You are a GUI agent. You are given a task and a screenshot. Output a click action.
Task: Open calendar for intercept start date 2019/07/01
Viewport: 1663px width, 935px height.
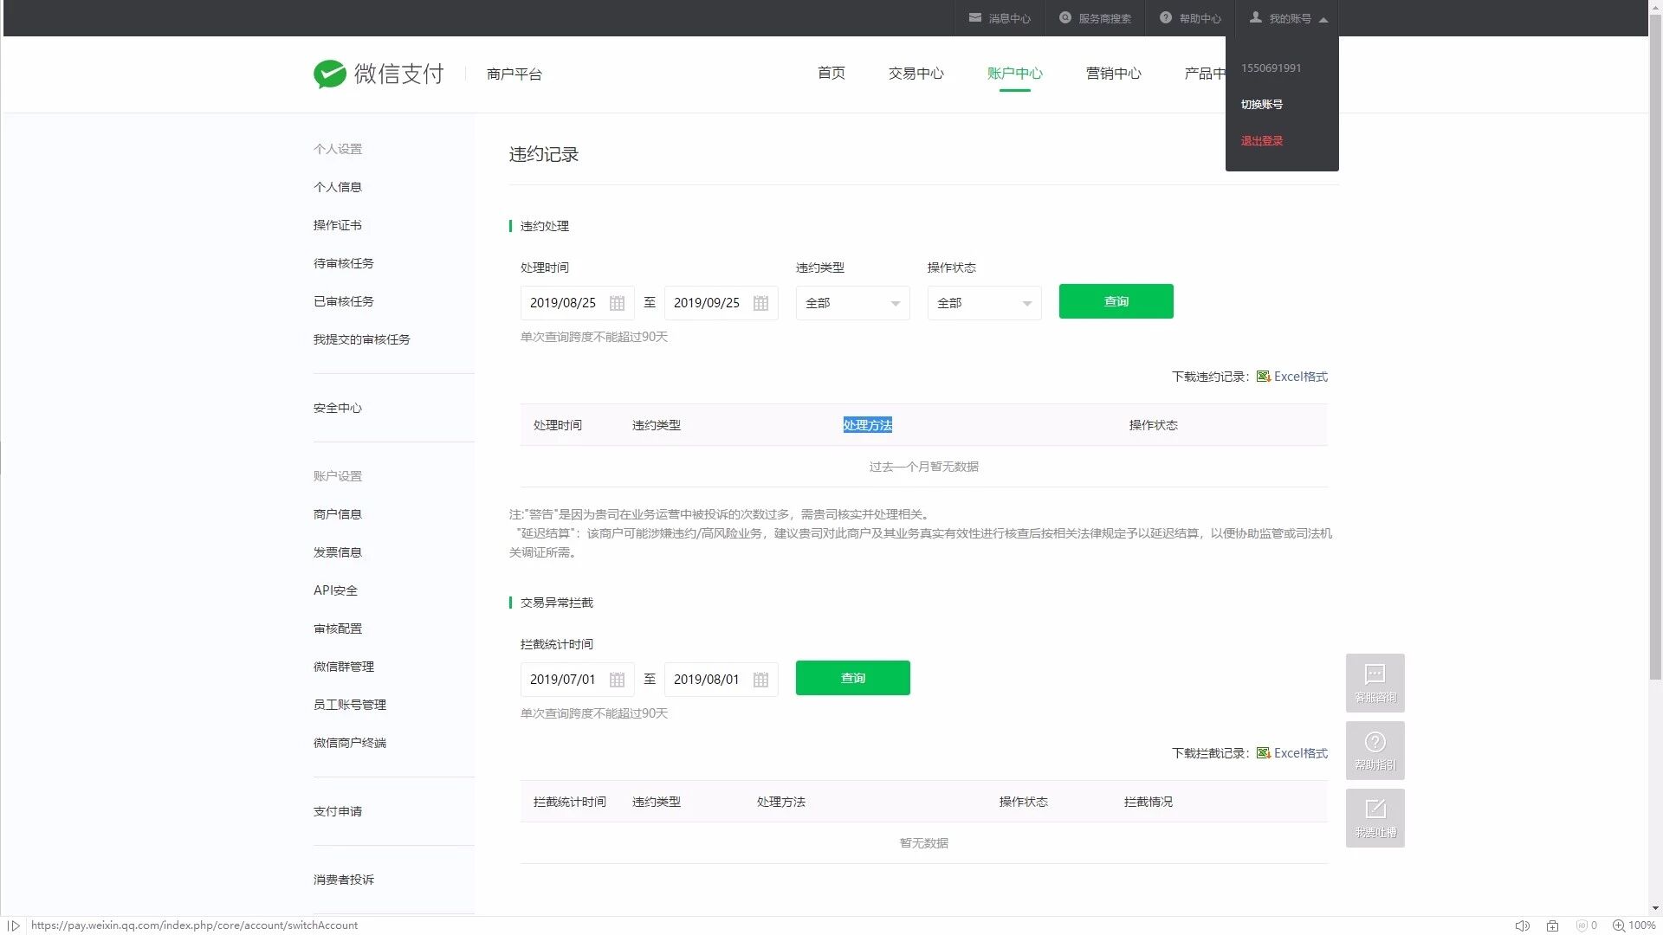point(617,680)
